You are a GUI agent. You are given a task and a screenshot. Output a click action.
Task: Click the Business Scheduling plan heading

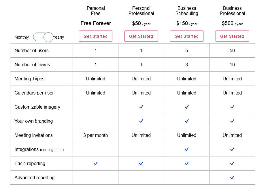point(186,11)
